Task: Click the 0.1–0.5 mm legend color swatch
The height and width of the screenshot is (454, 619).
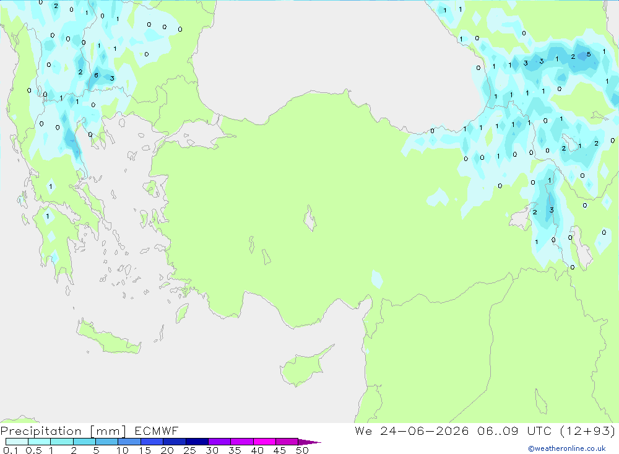Action: (17, 442)
